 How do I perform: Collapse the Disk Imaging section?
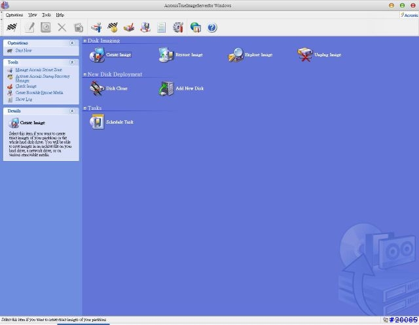click(x=85, y=41)
